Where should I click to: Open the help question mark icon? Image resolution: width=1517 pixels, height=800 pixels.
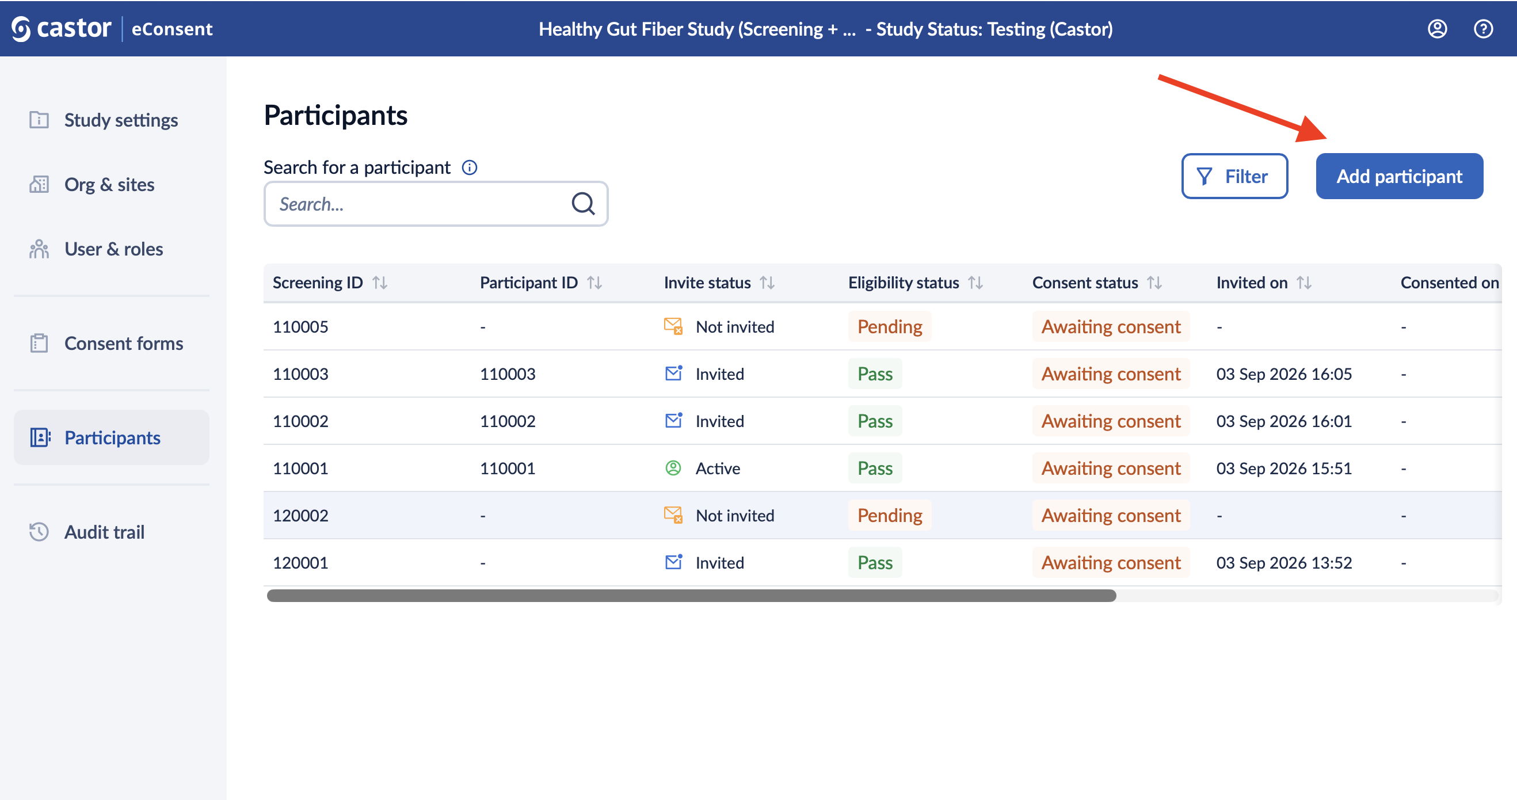(x=1483, y=29)
